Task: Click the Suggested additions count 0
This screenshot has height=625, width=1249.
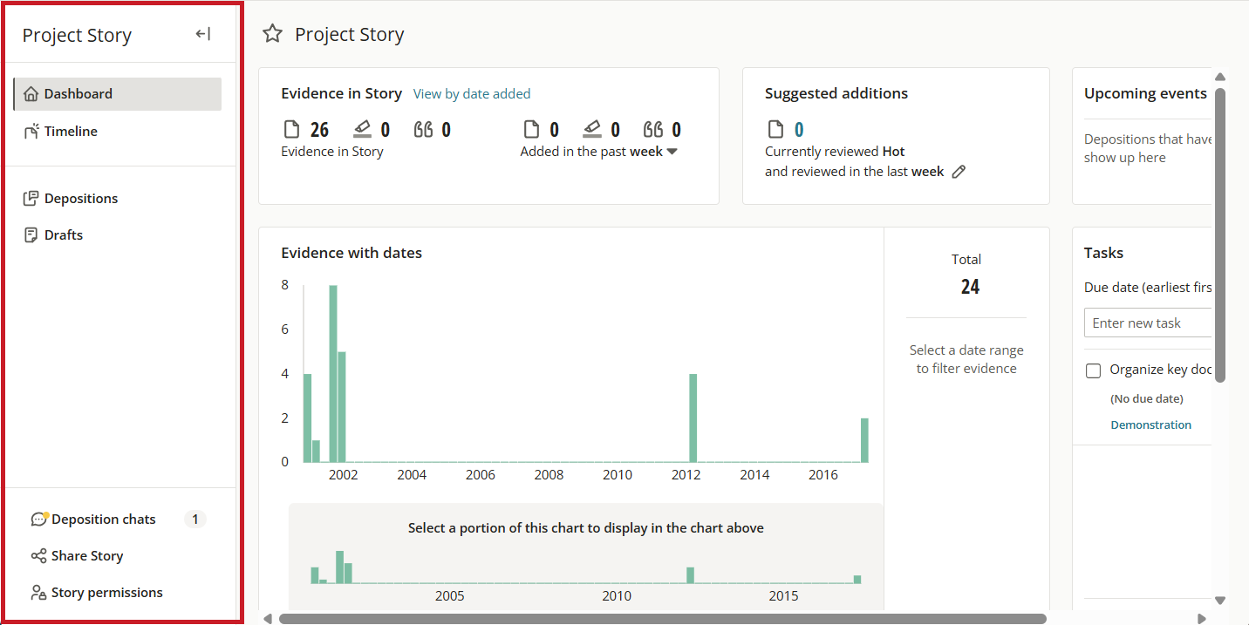Action: pyautogui.click(x=799, y=130)
